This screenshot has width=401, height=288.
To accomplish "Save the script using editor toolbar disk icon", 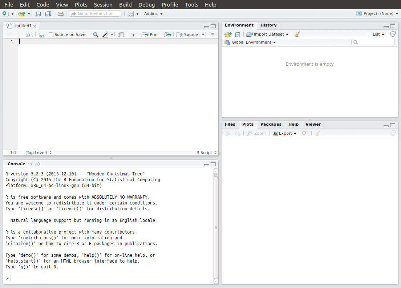I will pos(42,35).
